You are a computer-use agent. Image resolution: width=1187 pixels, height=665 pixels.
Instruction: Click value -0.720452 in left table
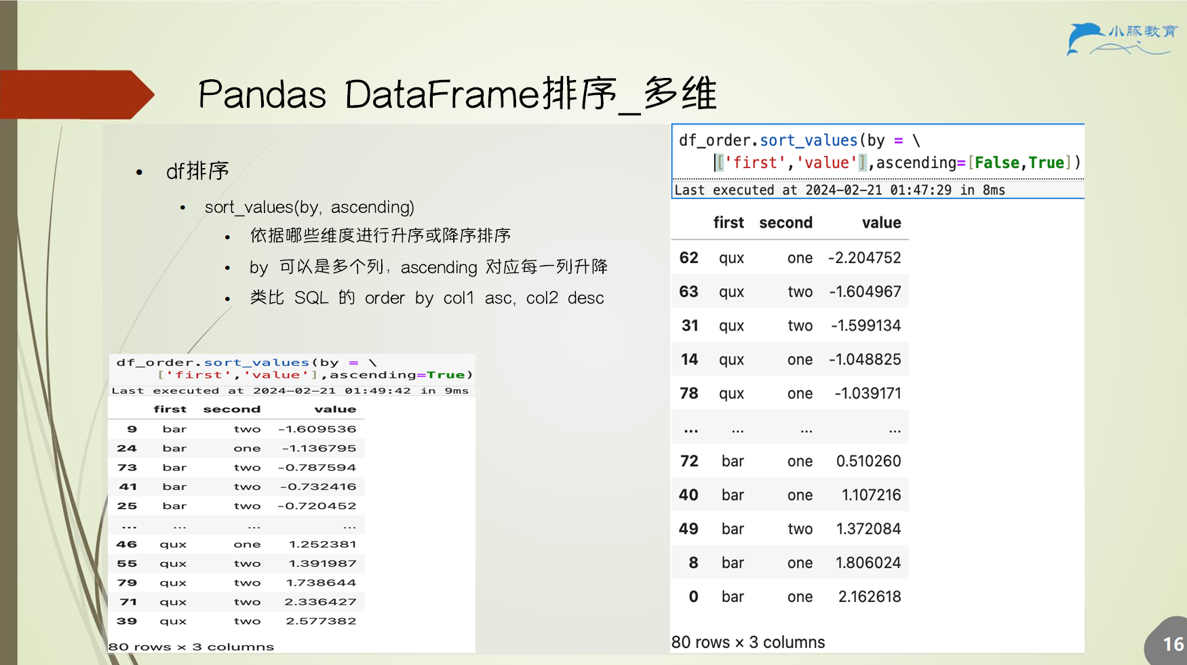tap(317, 506)
